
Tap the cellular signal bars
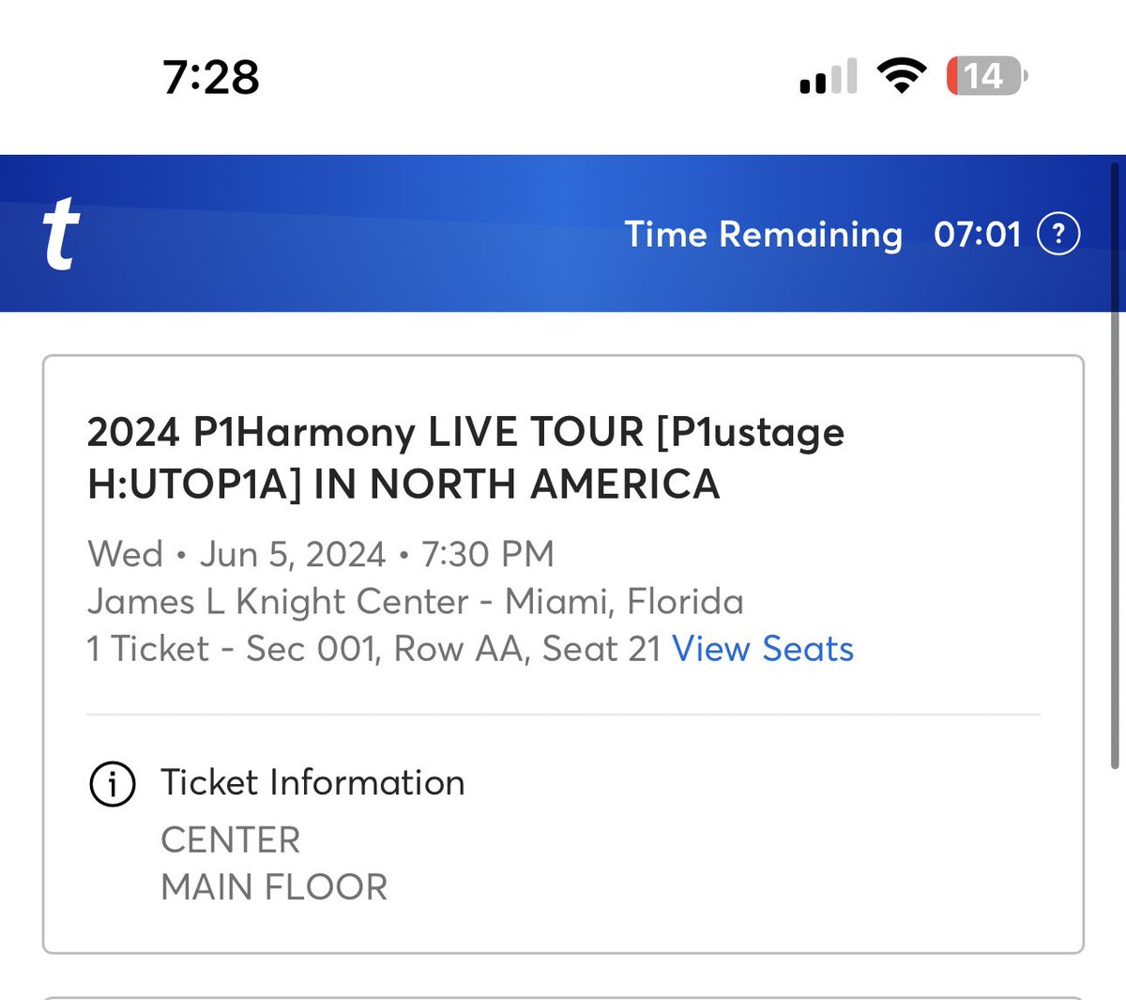pyautogui.click(x=829, y=77)
